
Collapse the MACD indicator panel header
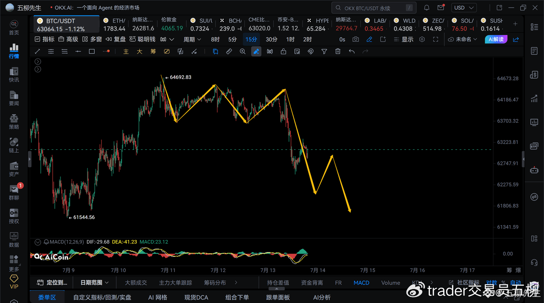tap(37, 242)
